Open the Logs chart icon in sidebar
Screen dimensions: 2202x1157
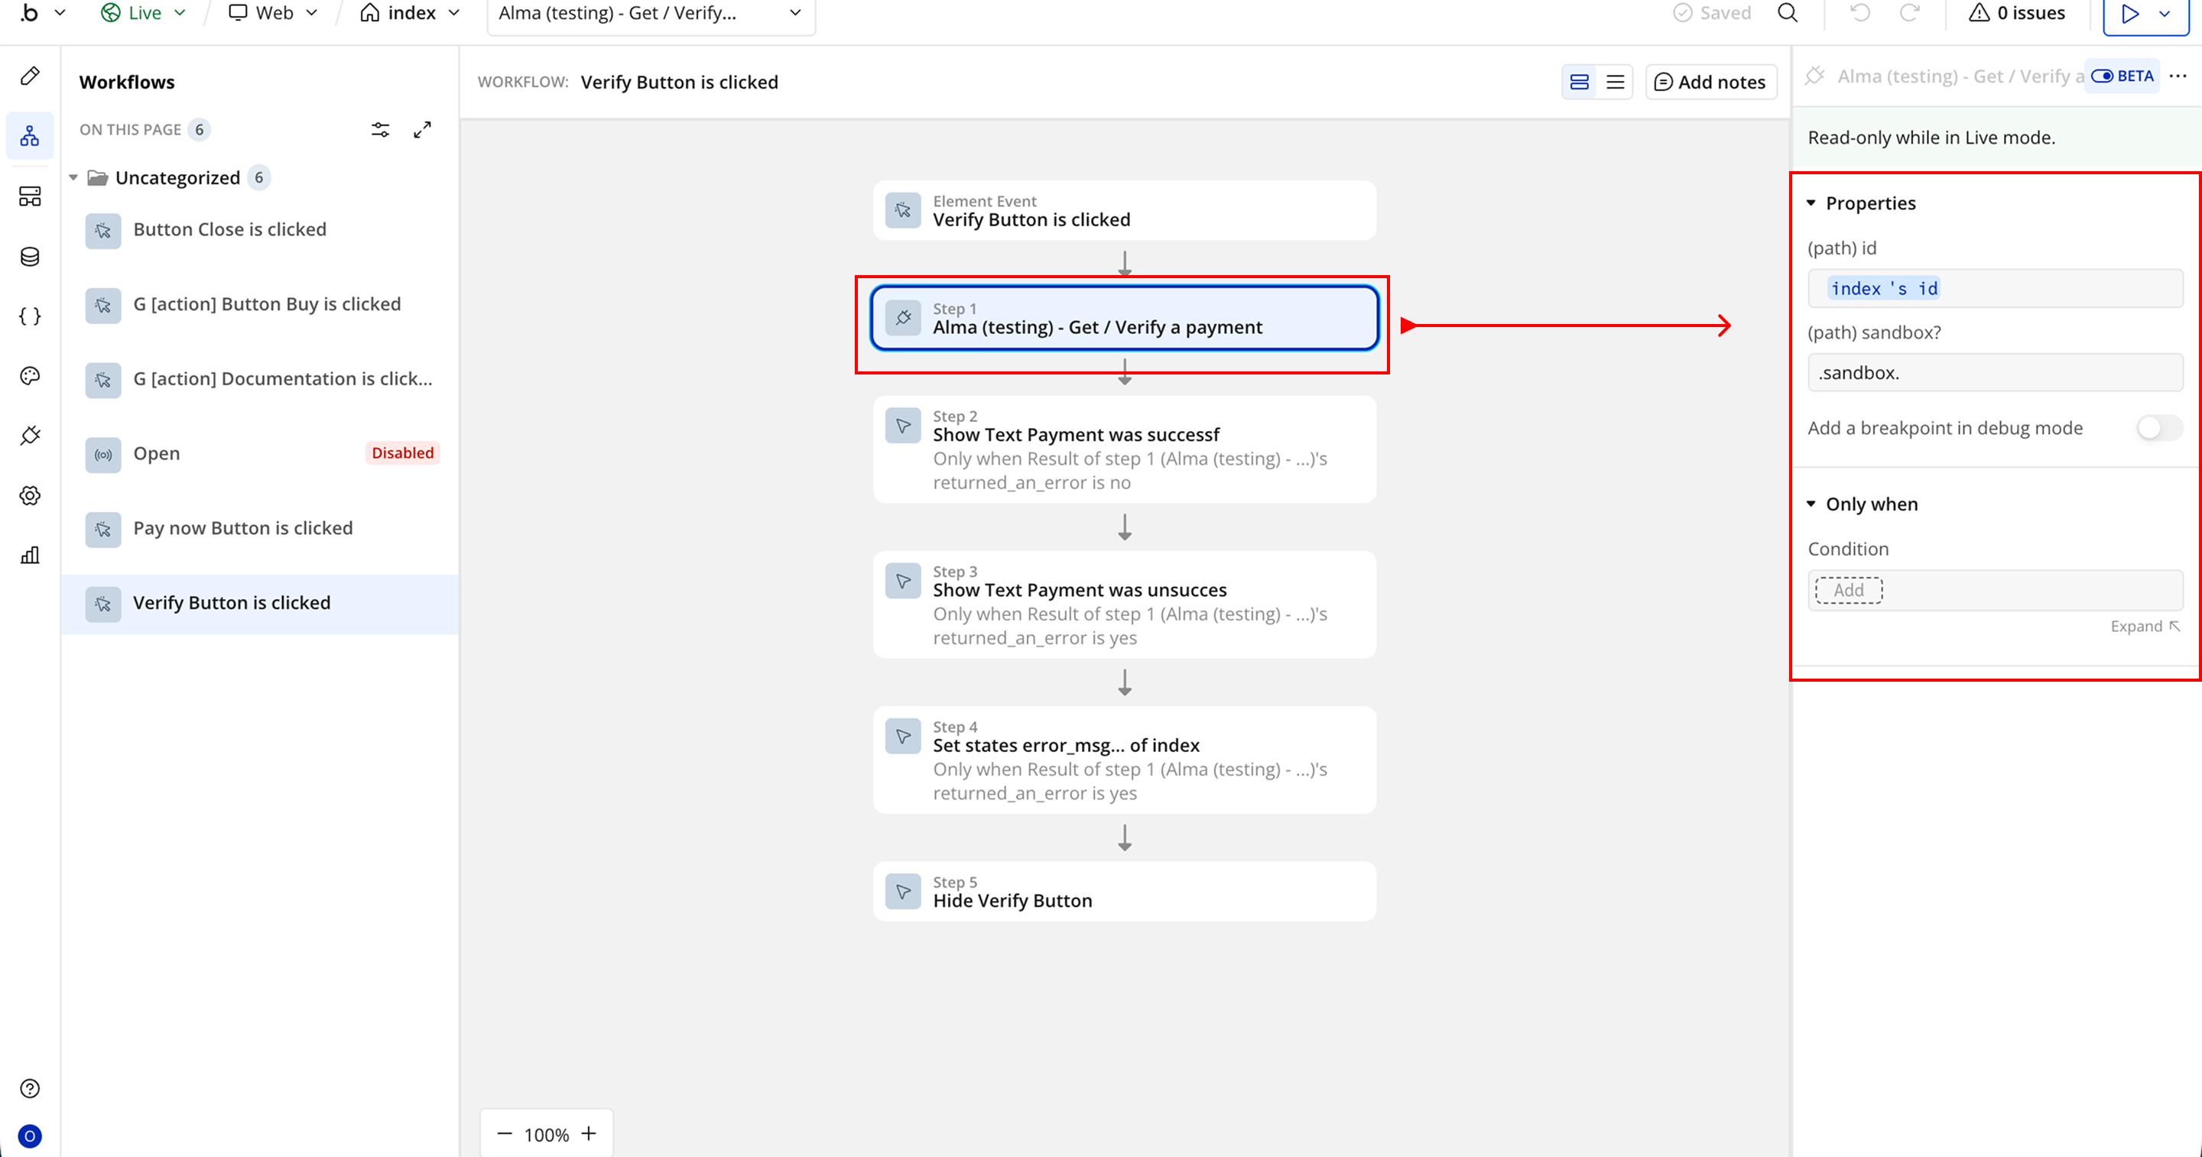30,556
